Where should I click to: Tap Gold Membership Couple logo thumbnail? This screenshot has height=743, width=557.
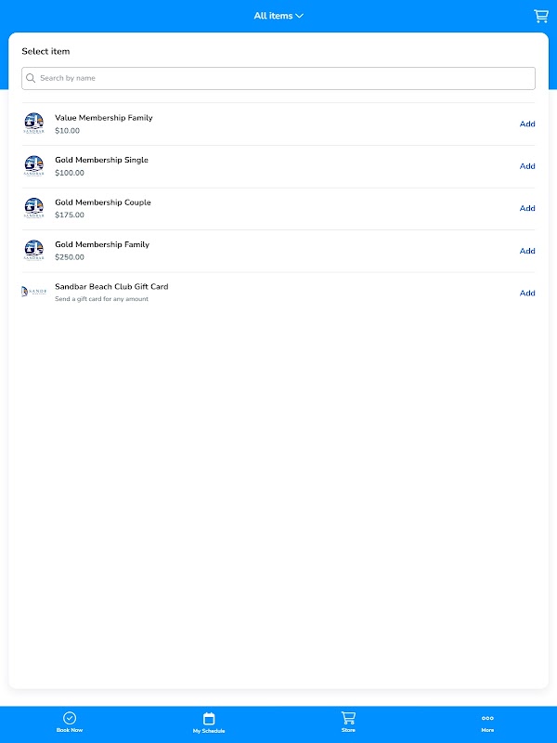point(33,208)
